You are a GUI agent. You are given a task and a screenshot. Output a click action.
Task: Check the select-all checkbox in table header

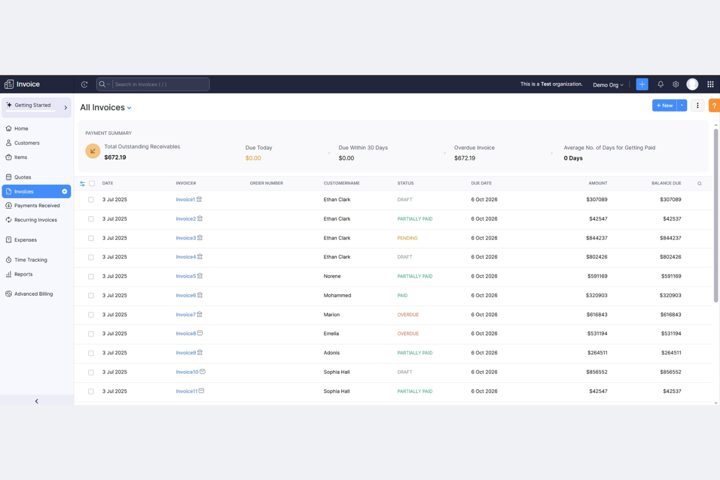(92, 183)
